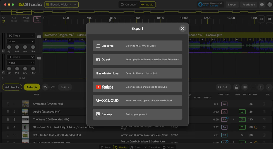The image size is (273, 149).
Task: Open second deck None effect dropdown
Action: coord(21,63)
